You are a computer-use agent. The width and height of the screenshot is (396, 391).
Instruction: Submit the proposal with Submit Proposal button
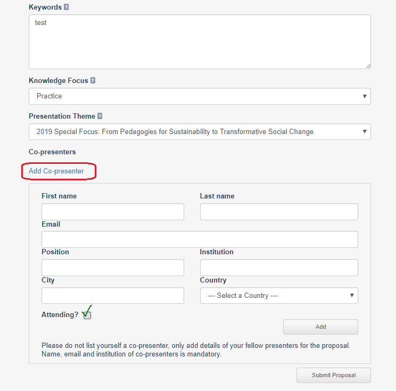pos(334,375)
